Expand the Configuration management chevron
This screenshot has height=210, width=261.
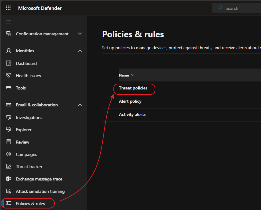coord(80,34)
